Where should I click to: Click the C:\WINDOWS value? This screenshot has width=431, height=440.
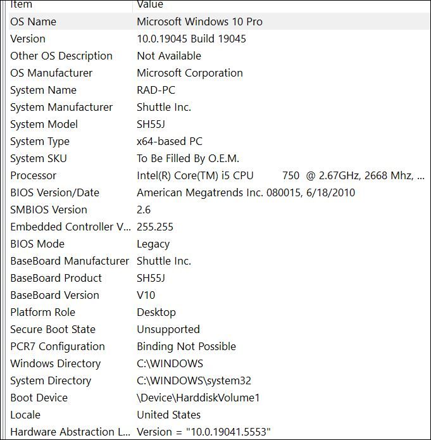(x=170, y=363)
